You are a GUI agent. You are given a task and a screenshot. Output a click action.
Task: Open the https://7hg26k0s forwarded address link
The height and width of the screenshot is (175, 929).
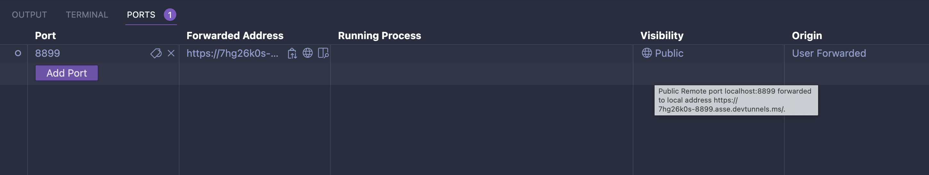[232, 54]
